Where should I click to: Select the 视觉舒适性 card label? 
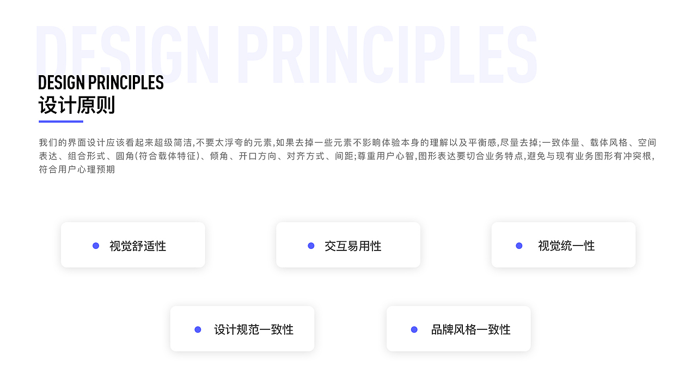pos(138,246)
